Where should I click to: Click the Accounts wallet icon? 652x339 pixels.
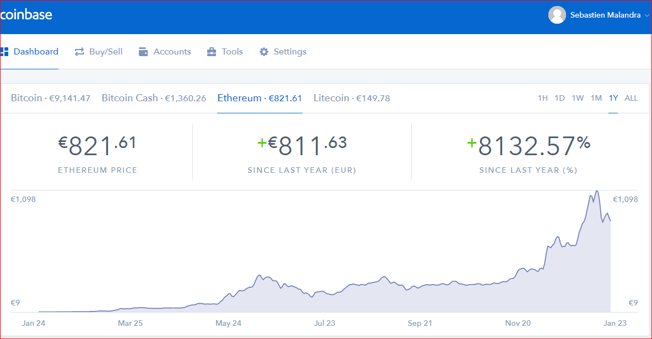[143, 52]
